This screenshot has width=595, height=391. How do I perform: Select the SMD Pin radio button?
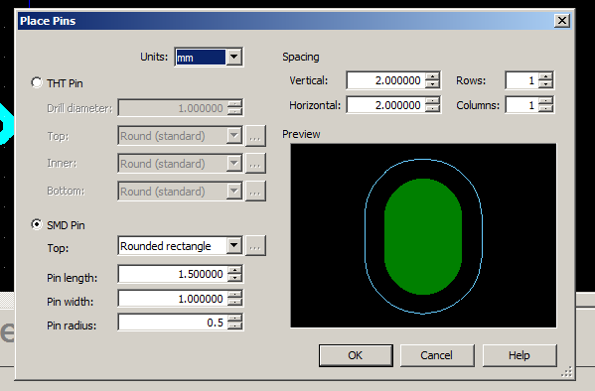[x=37, y=224]
